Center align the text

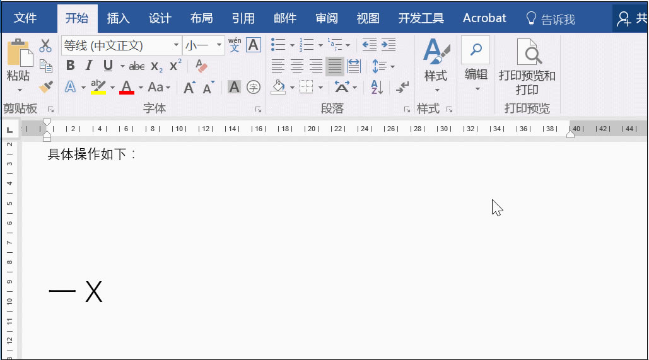coord(297,66)
